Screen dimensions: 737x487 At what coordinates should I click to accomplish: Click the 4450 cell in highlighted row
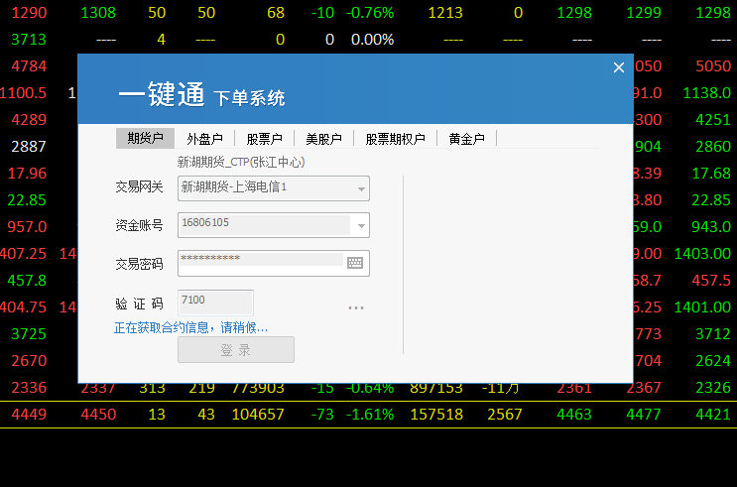(98, 415)
